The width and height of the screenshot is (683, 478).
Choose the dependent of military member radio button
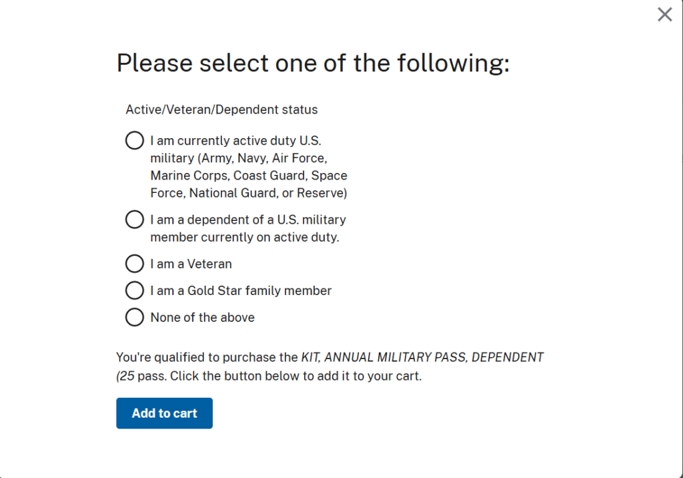(135, 219)
